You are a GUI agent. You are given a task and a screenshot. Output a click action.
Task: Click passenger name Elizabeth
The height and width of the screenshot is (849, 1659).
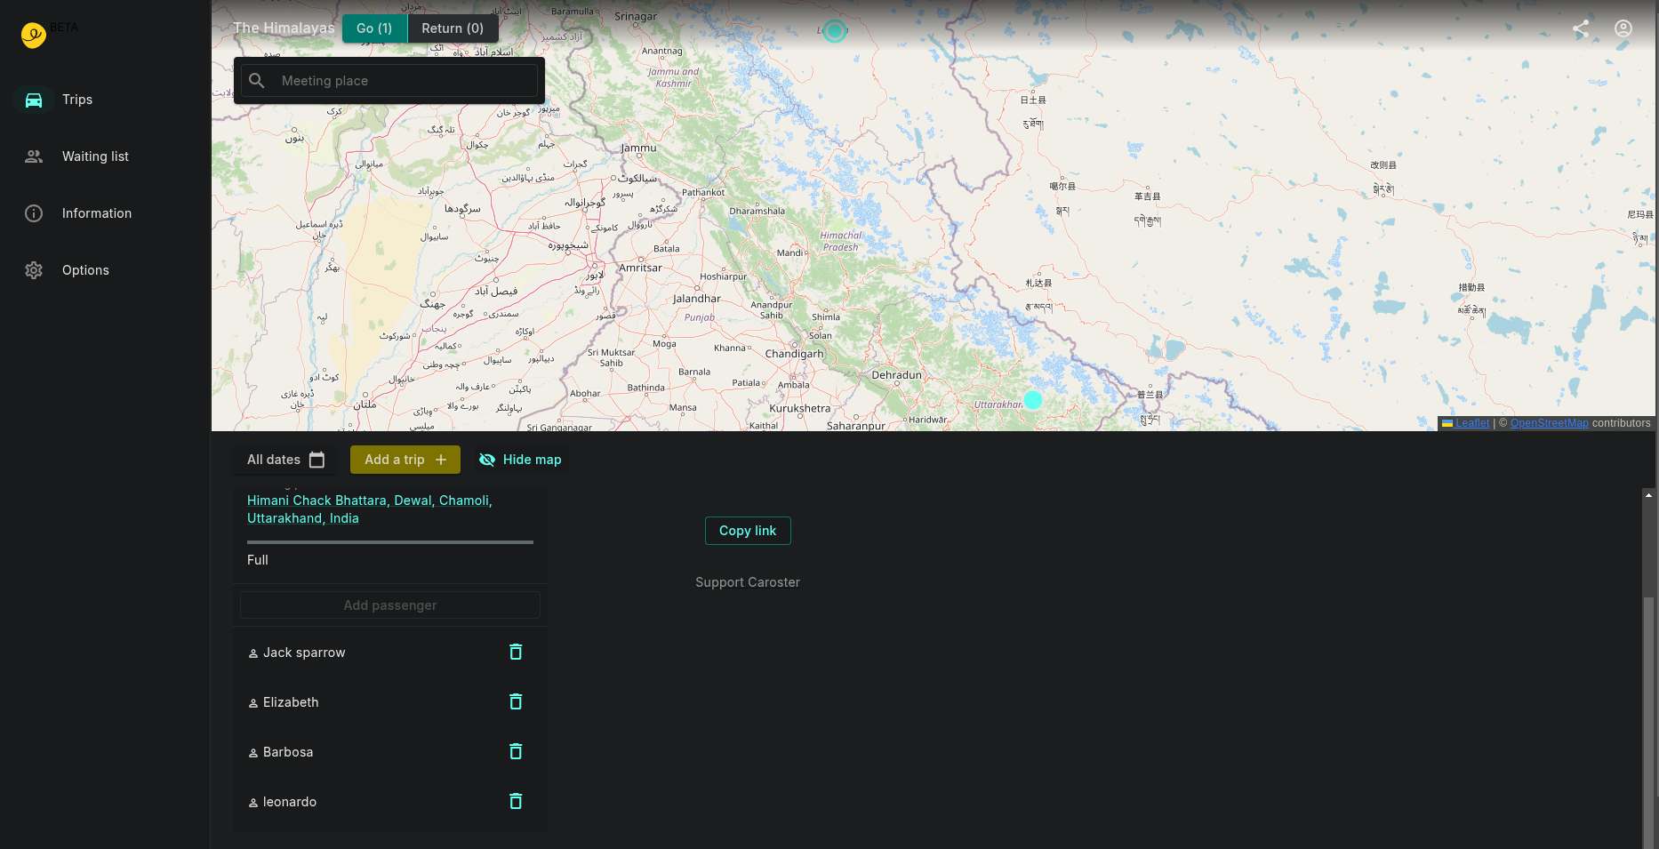291,702
